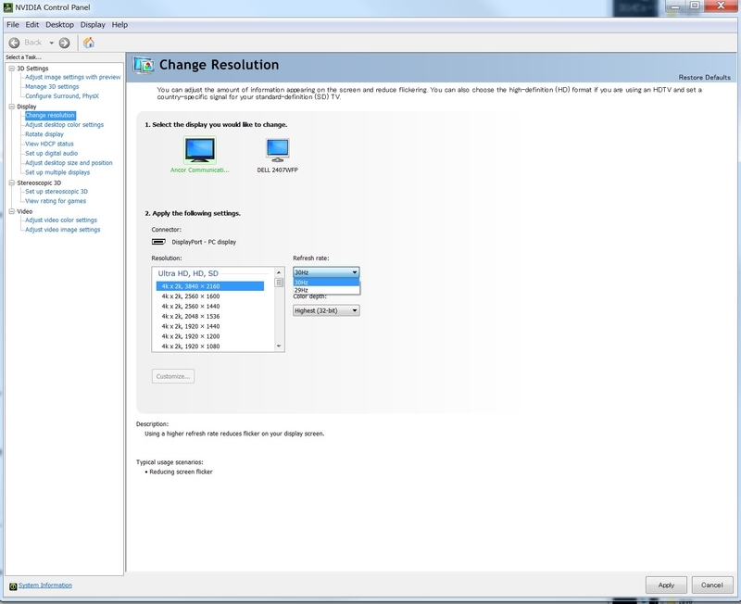Go to the Home icon

click(x=88, y=43)
